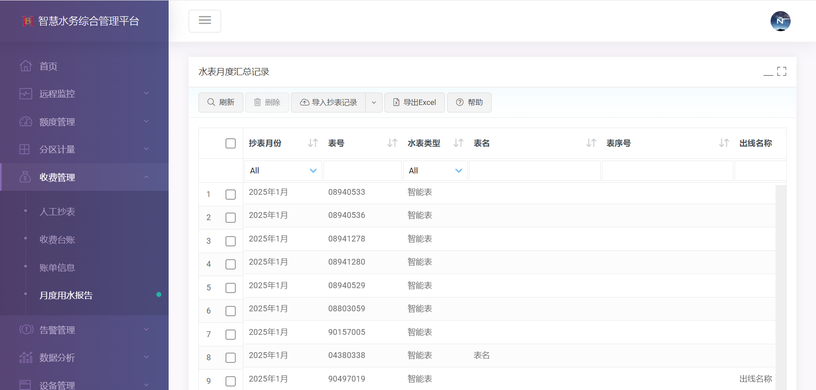Click the 首页 home icon in sidebar

26,66
